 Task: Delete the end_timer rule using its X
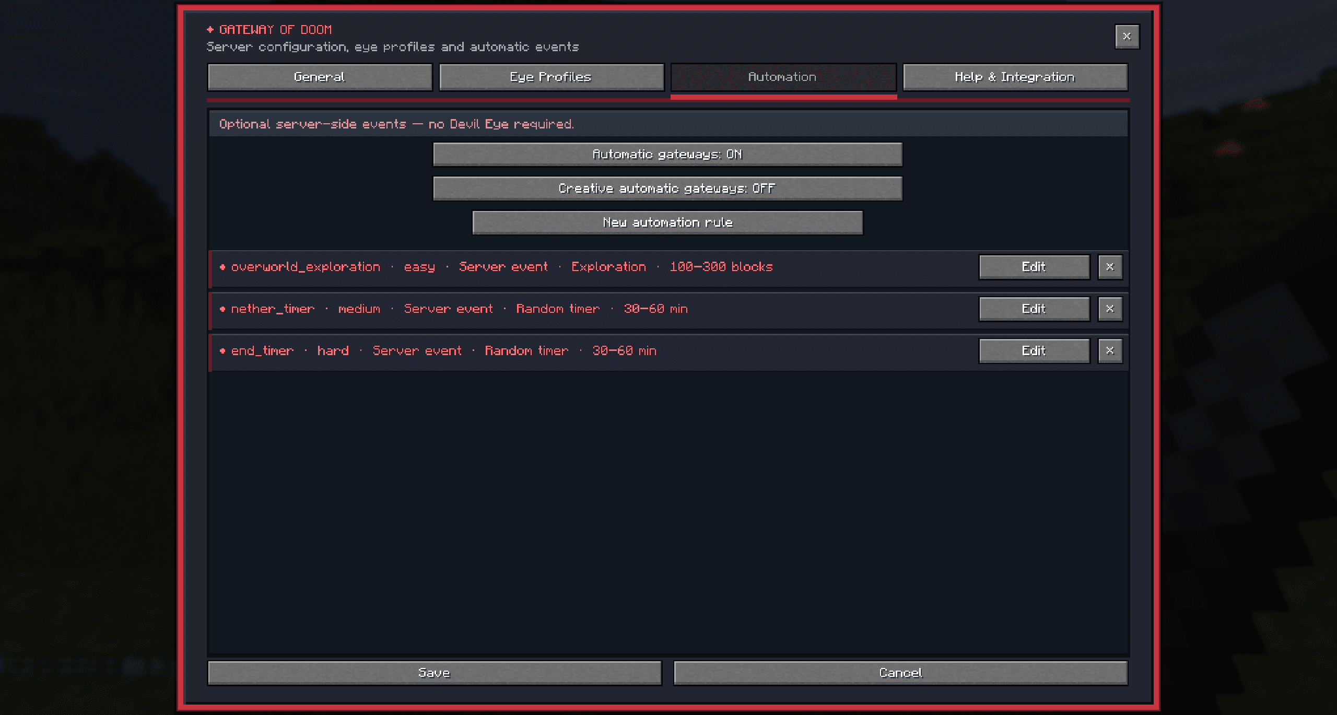pyautogui.click(x=1110, y=350)
